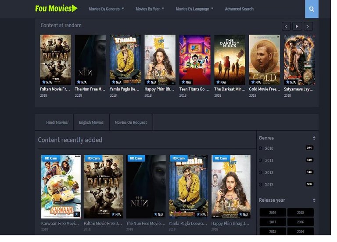Open Karwaan poster in recently added
Viewport: 337px width, 242px height.
coord(61,187)
